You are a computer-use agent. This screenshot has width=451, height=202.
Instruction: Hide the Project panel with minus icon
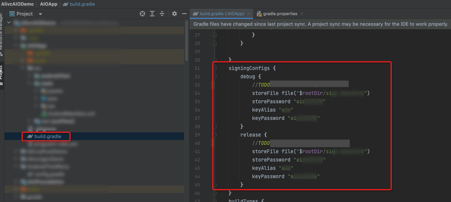[184, 14]
